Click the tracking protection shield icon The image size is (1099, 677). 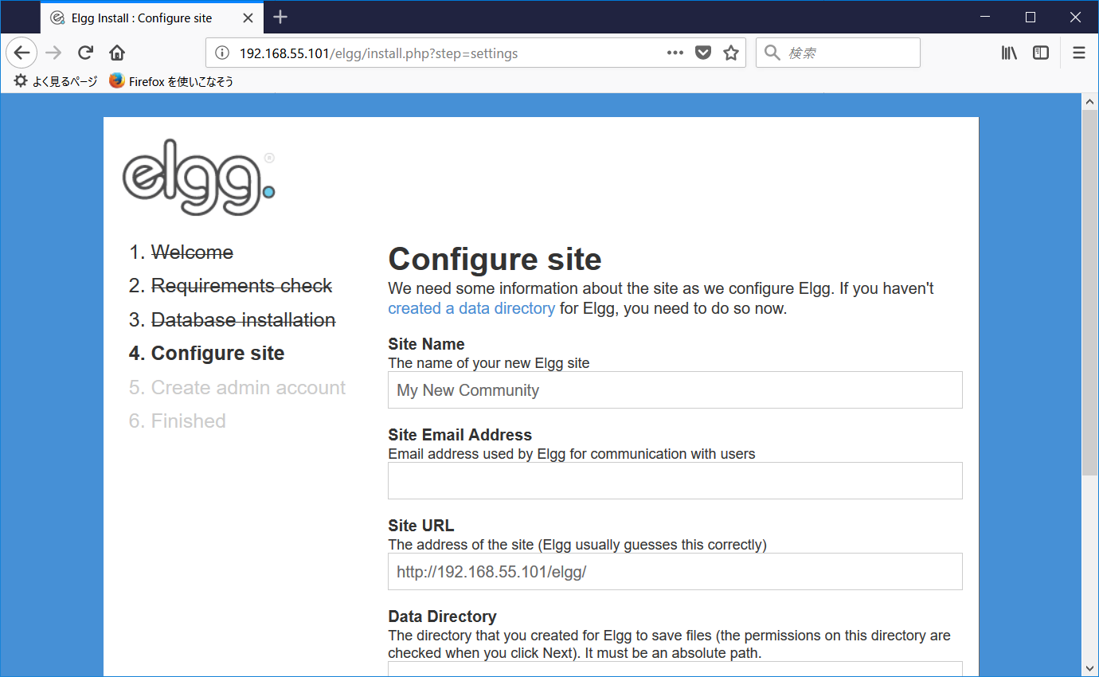(702, 53)
